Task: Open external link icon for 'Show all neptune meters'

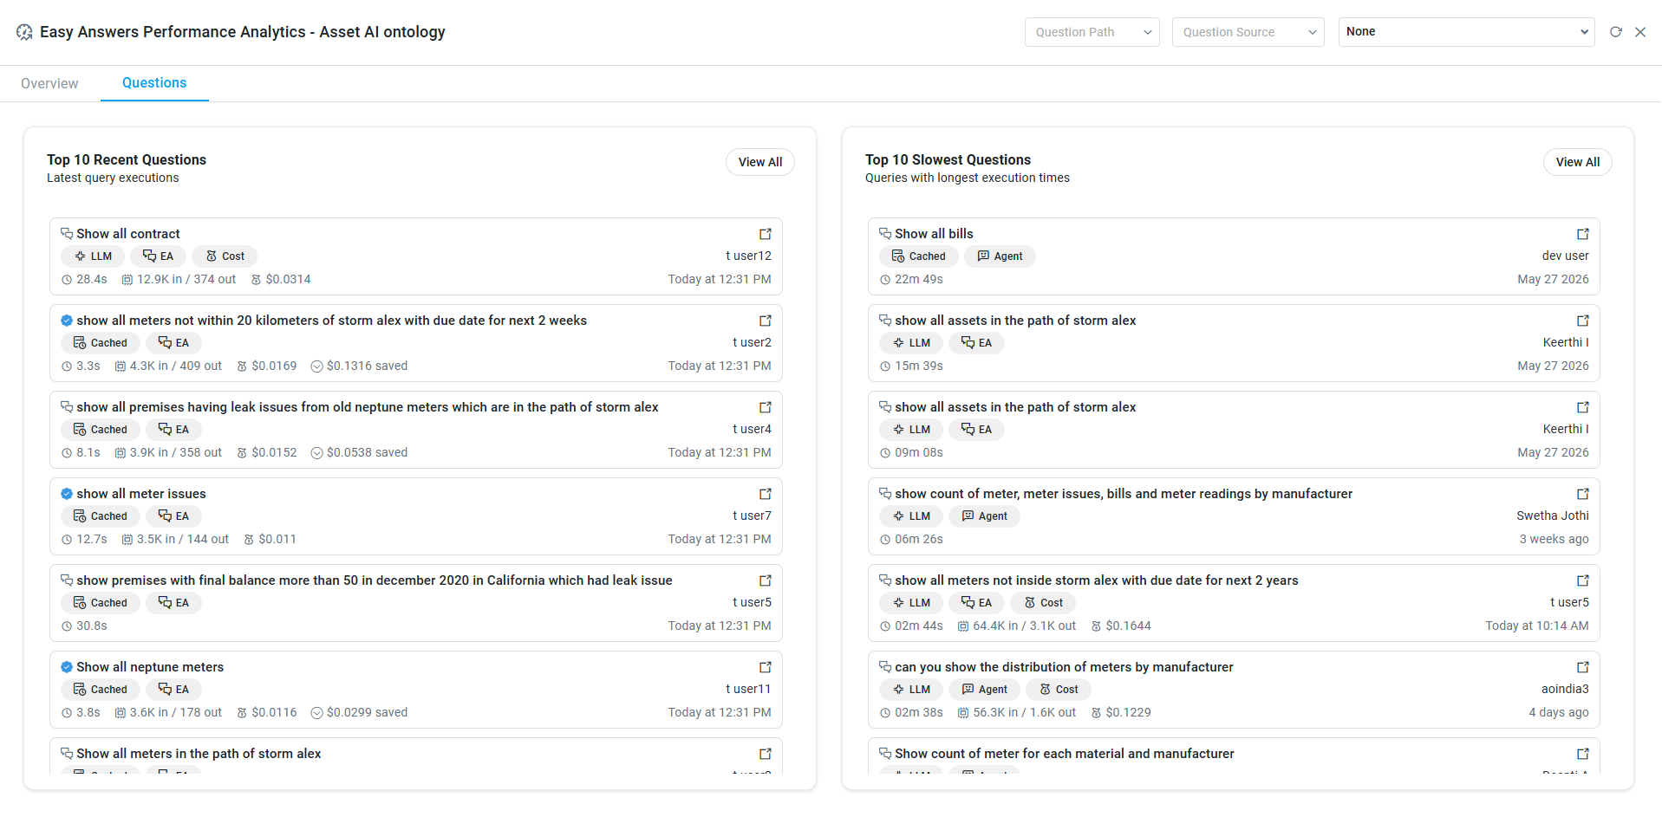Action: tap(766, 667)
